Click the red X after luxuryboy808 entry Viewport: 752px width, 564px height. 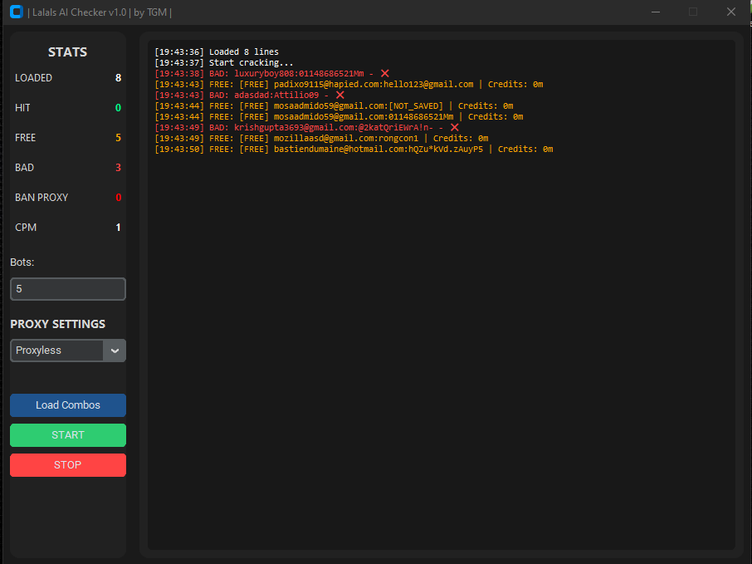point(384,73)
